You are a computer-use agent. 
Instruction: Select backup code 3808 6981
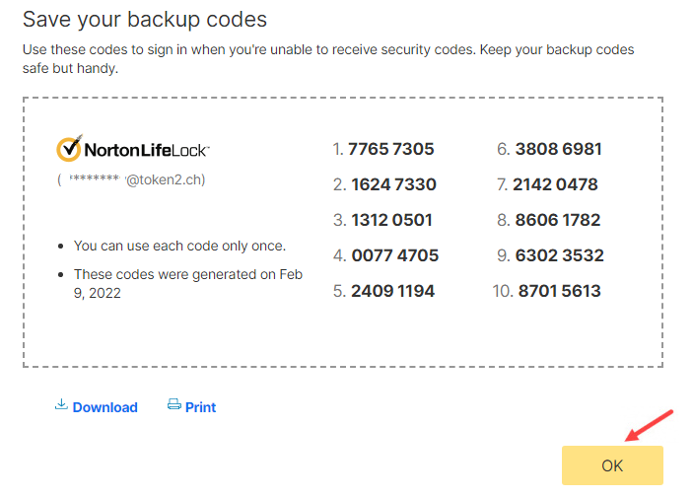point(559,149)
